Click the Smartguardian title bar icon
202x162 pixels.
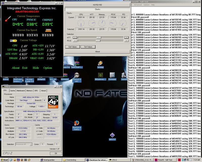pyautogui.click(x=3, y=3)
